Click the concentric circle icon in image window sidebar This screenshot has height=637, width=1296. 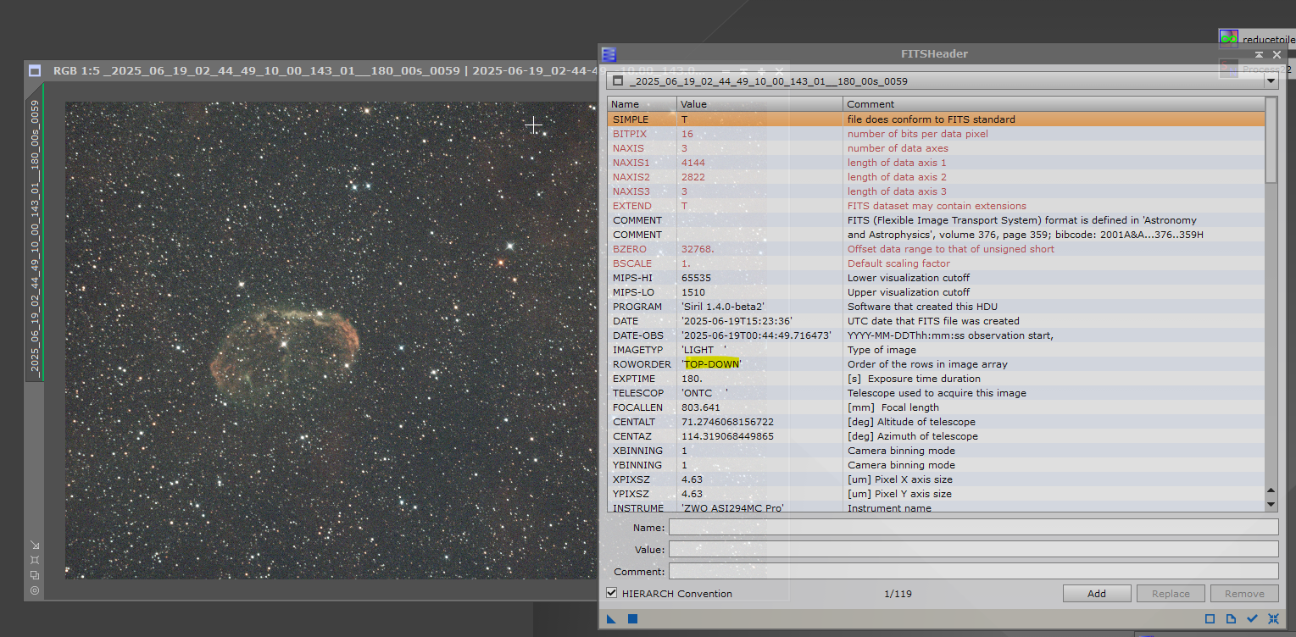(35, 590)
